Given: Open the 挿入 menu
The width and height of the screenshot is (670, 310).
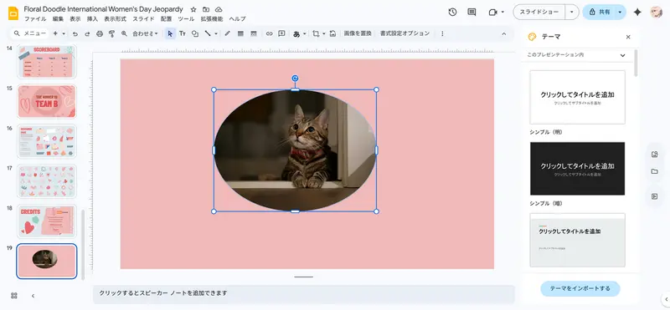Looking at the screenshot, I should (x=92, y=19).
